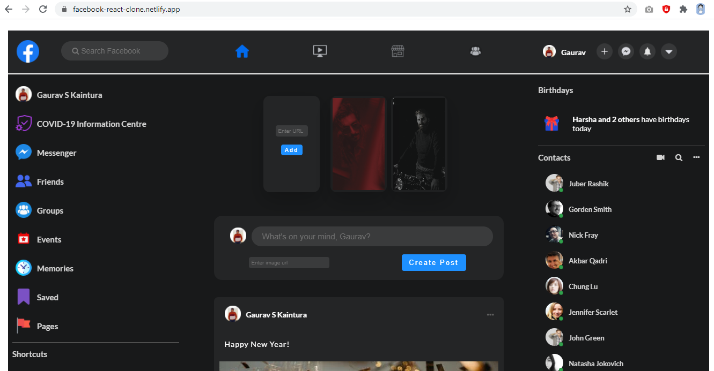Click into the Search Facebook field
714x371 pixels.
point(115,51)
